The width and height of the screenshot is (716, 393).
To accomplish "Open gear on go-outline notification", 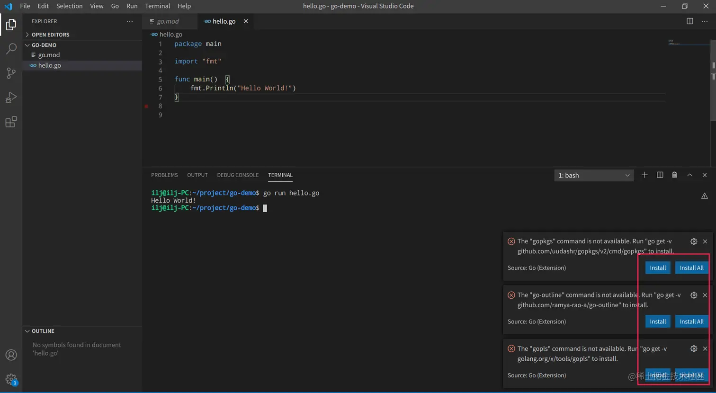I will [x=694, y=295].
